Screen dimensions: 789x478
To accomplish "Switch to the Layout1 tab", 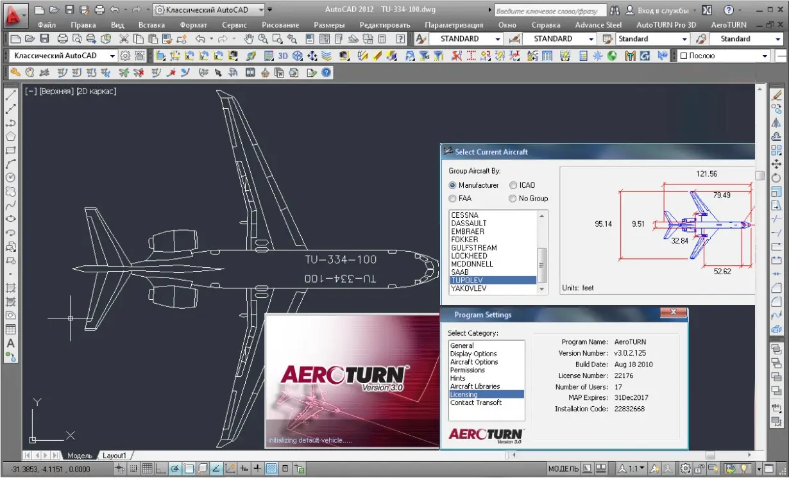I will [x=115, y=456].
